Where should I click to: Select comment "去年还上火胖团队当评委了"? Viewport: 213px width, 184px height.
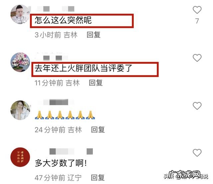[83, 68]
